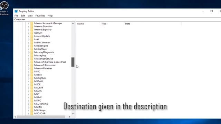Select the MSMQ key label
The height and width of the screenshot is (124, 221).
(x=38, y=107)
